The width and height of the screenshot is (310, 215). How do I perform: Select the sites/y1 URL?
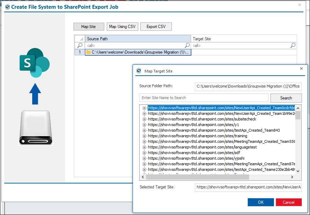(x=193, y=125)
